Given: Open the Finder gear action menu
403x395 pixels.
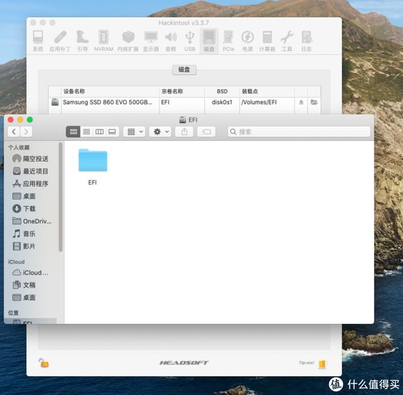Looking at the screenshot, I should (x=161, y=131).
